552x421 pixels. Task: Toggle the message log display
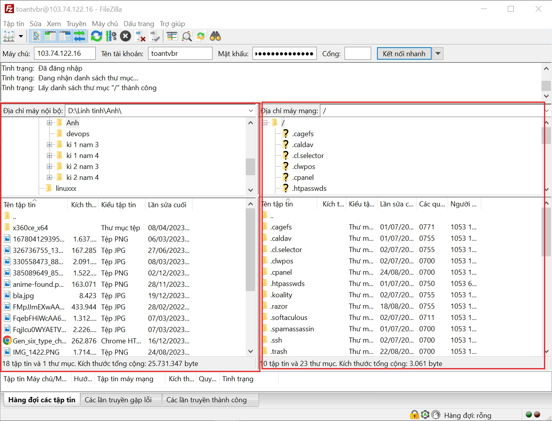point(36,36)
